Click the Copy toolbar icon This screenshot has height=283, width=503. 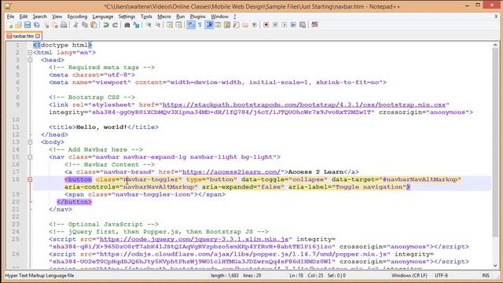tap(85, 25)
